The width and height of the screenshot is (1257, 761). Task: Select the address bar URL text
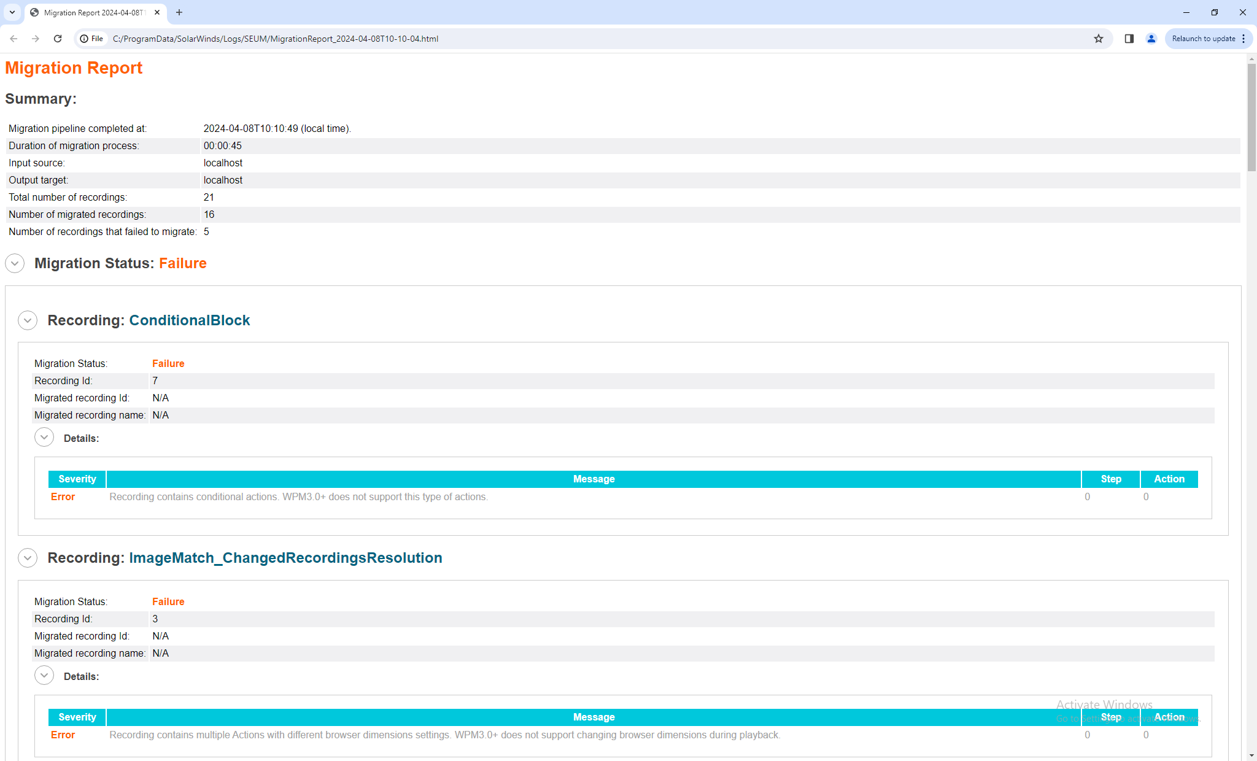pos(275,38)
